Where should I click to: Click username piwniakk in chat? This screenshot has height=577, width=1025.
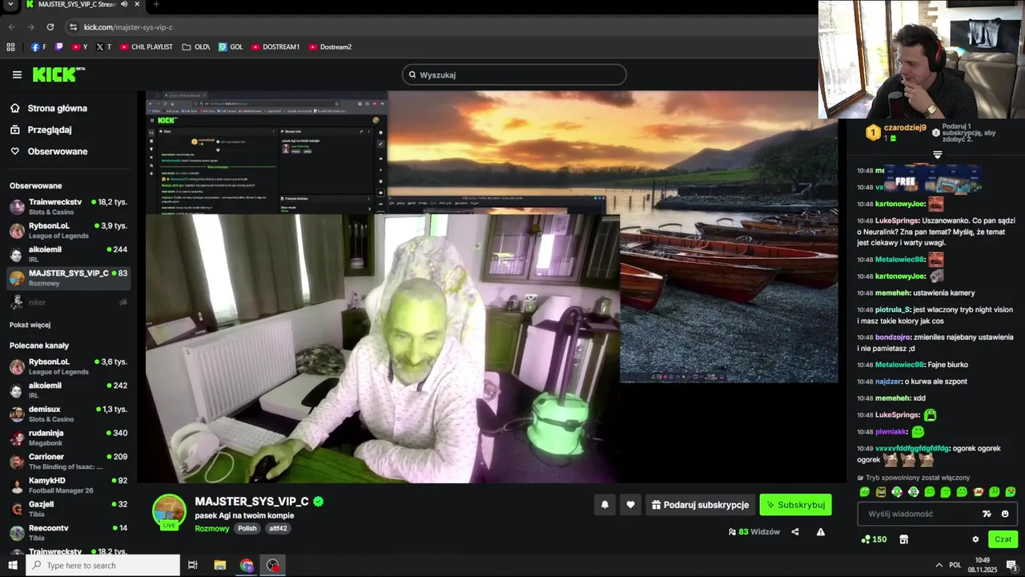[890, 431]
